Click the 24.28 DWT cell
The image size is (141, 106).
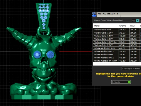click(x=134, y=52)
